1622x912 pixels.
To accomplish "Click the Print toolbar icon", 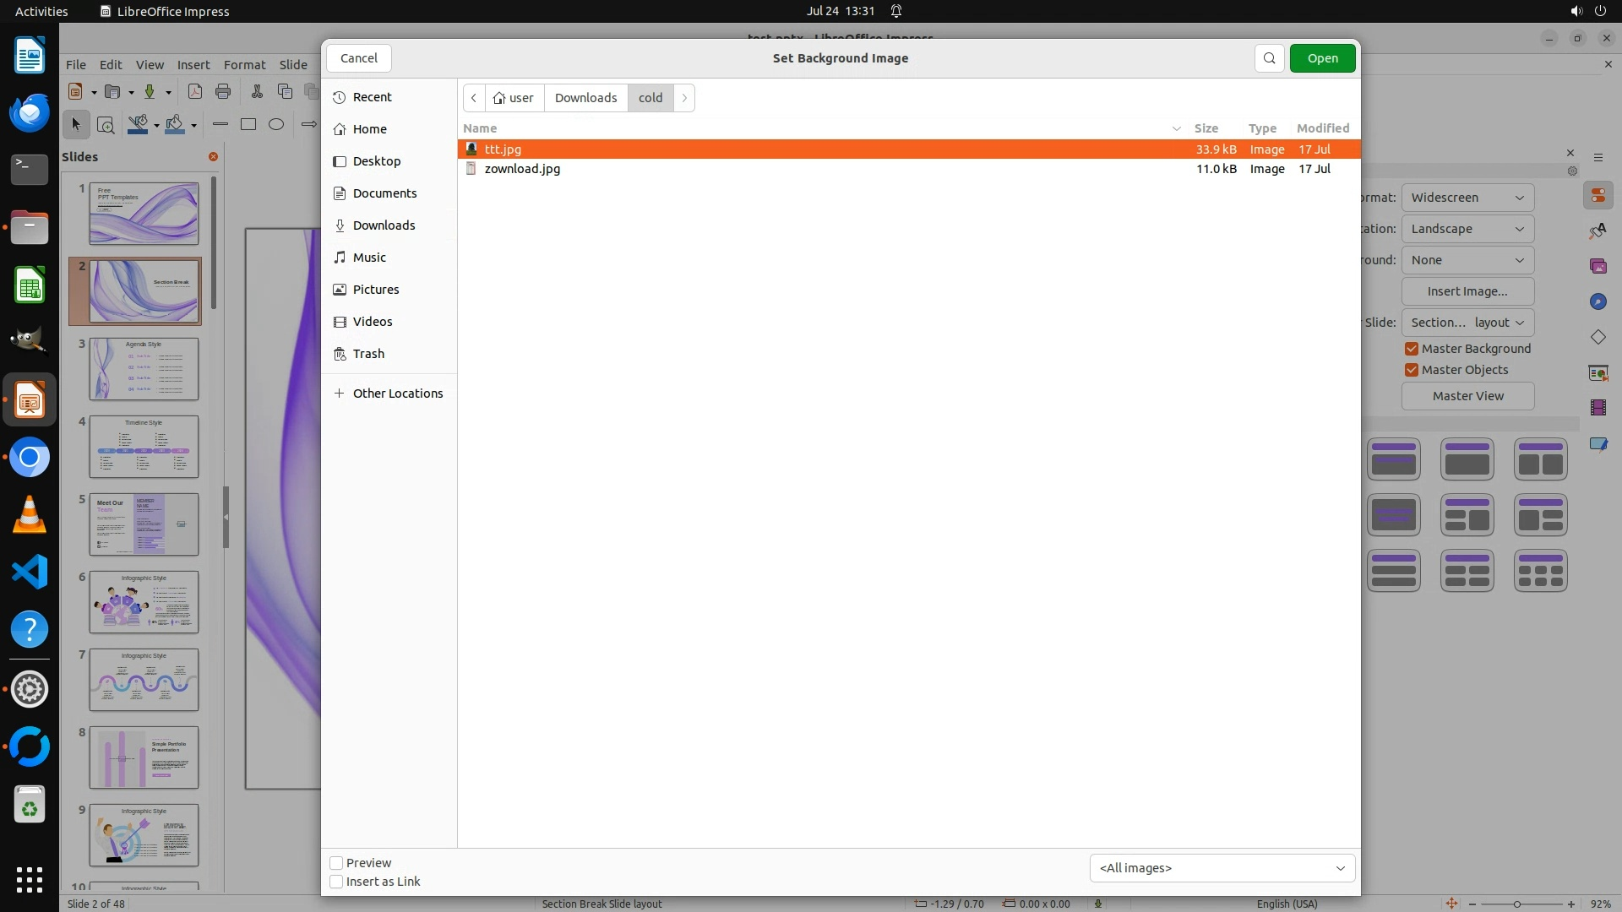I will tap(223, 91).
